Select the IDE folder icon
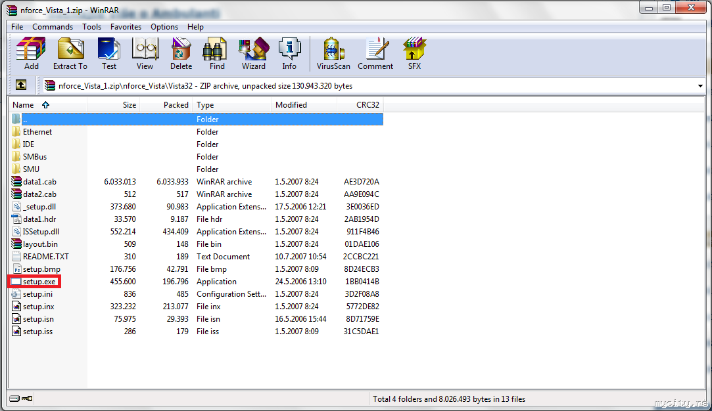 click(x=16, y=144)
